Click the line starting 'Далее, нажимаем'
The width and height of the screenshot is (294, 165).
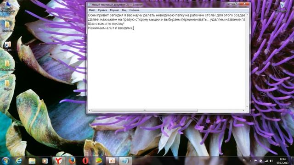point(166,19)
